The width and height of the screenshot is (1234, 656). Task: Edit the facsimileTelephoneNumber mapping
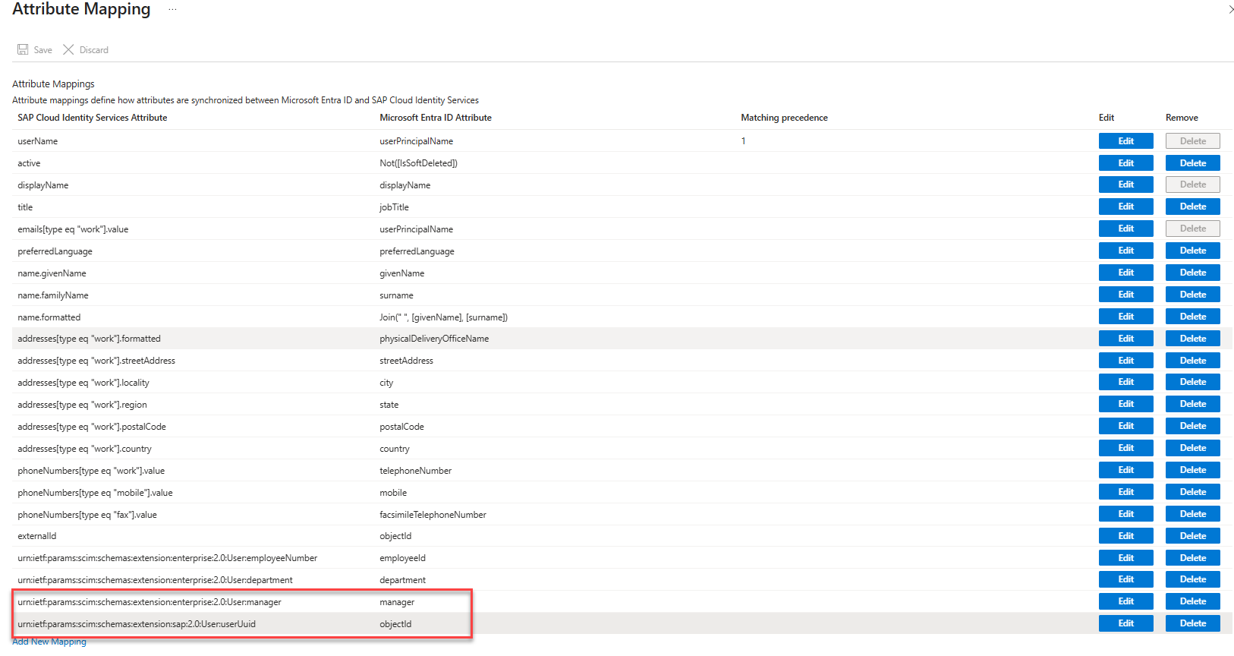click(x=1125, y=514)
